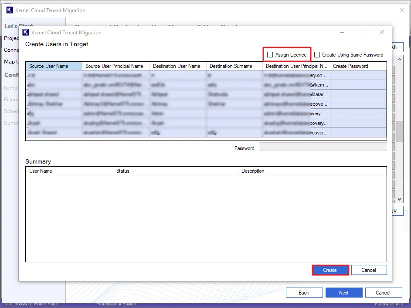The width and height of the screenshot is (411, 308).
Task: Click the scrollbar thumb on the right edge
Action: click(399, 131)
